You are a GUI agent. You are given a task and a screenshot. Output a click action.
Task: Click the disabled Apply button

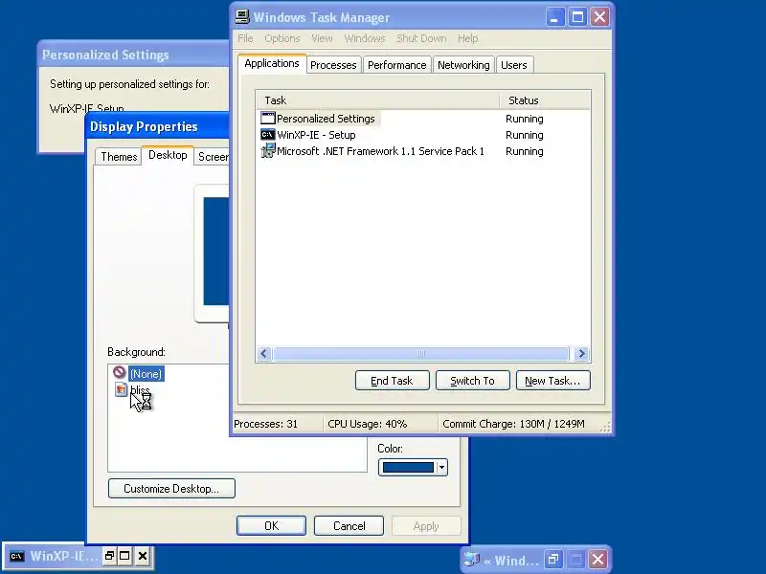pyautogui.click(x=426, y=525)
